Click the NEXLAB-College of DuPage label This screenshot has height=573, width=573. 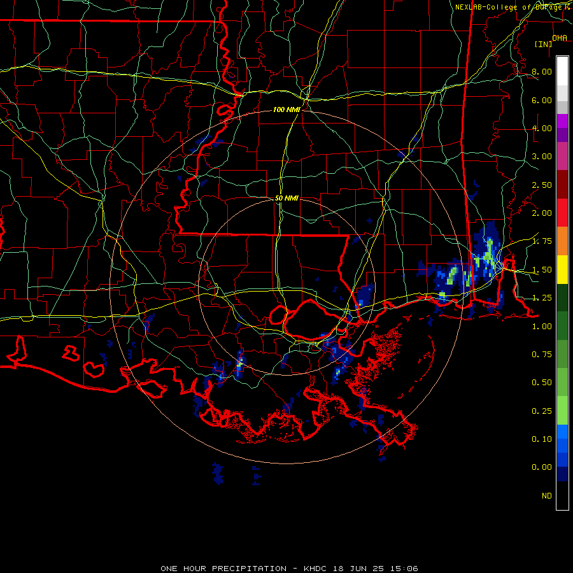[508, 7]
